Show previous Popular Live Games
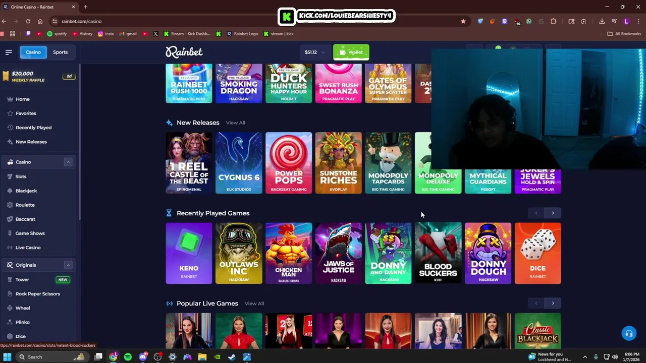646x363 pixels. (x=536, y=303)
